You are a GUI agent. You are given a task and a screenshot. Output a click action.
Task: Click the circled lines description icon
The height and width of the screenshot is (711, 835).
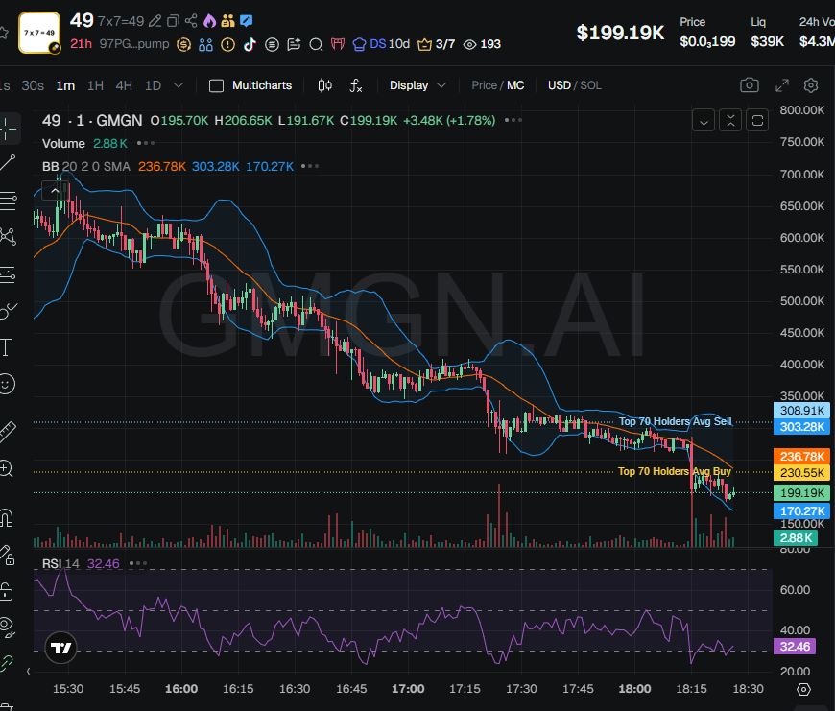(x=273, y=44)
